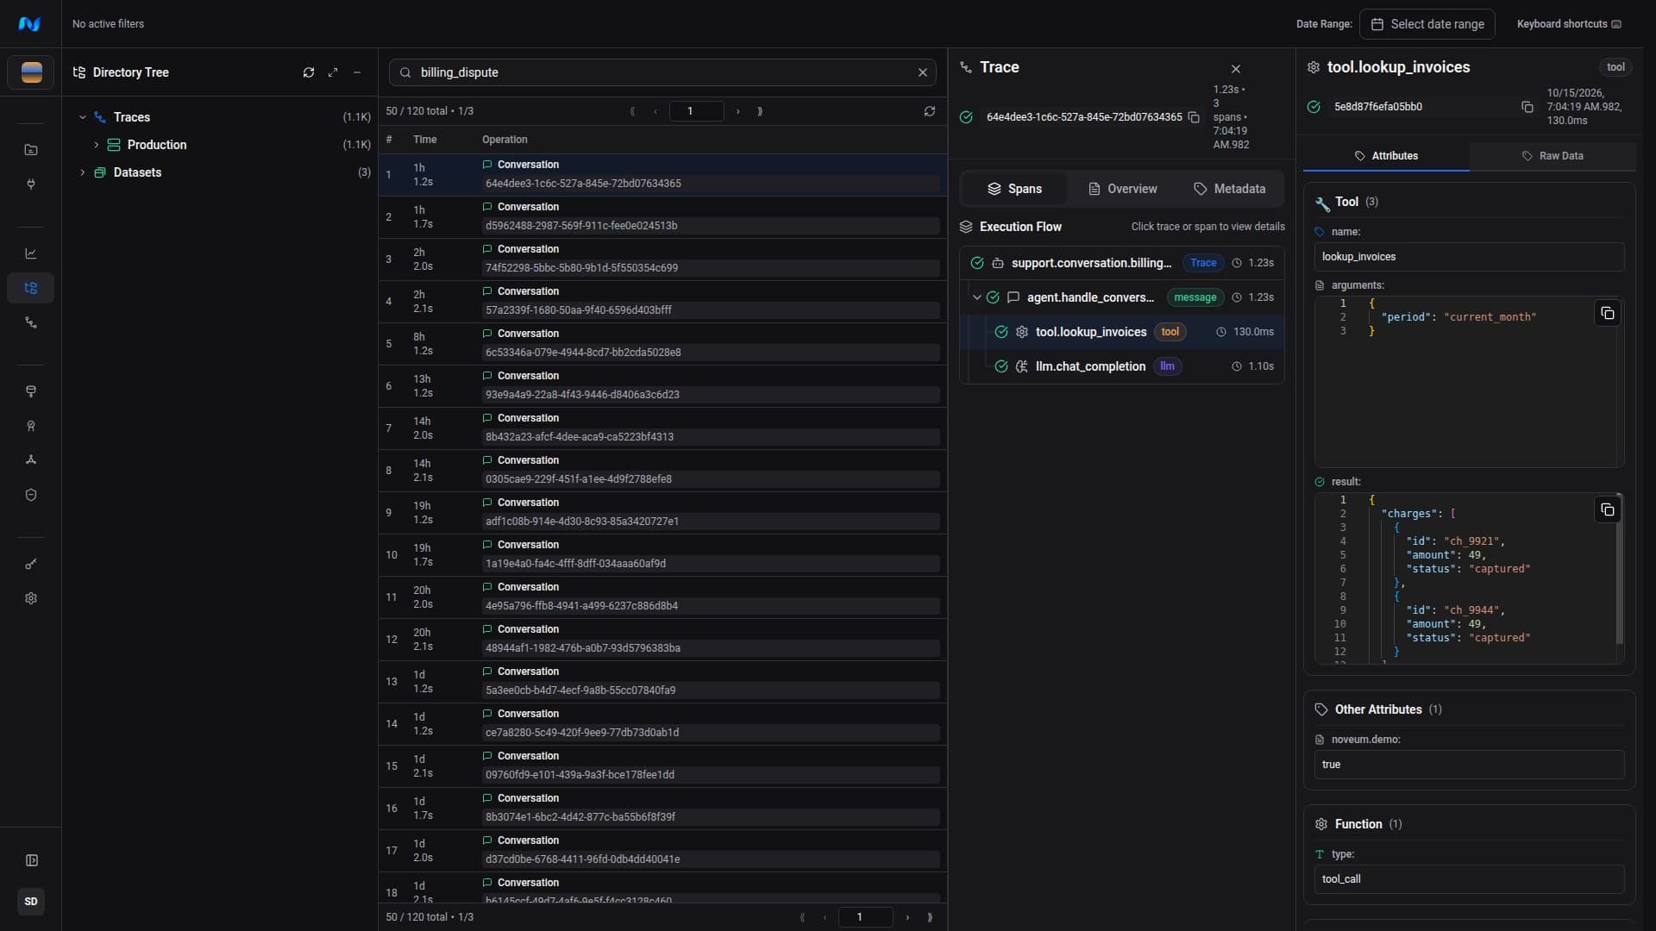Switch to the Overview tab
This screenshot has height=931, width=1656.
point(1122,189)
